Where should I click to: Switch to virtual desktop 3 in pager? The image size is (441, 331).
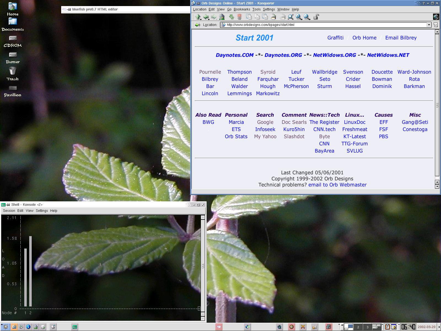(367, 327)
